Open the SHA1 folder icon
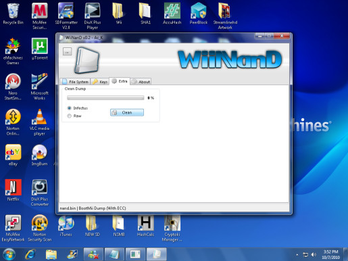This screenshot has width=348, height=261. 145,14
